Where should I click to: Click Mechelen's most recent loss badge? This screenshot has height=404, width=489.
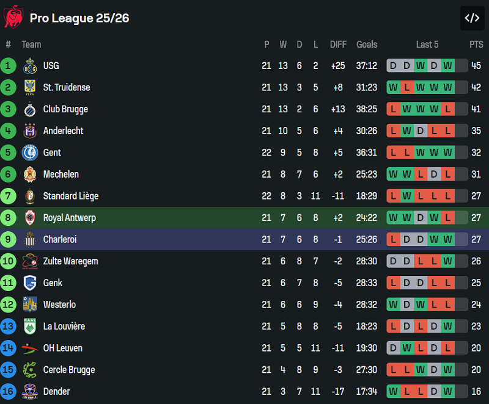click(448, 175)
